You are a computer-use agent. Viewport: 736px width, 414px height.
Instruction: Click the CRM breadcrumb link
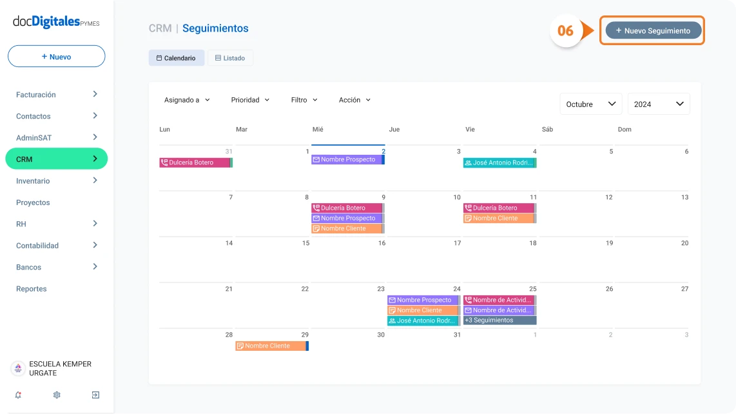(x=160, y=28)
